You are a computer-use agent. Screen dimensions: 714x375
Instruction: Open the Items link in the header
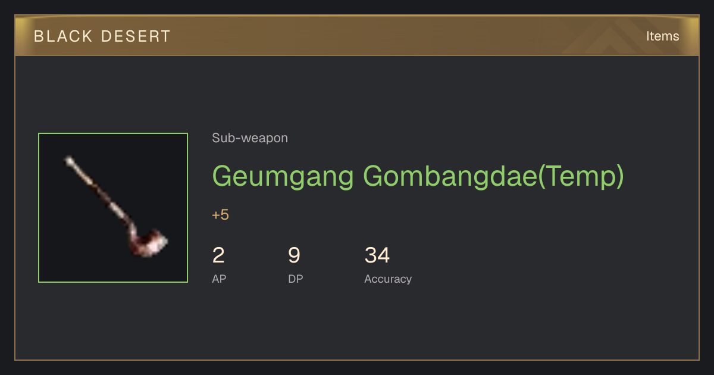click(x=662, y=36)
